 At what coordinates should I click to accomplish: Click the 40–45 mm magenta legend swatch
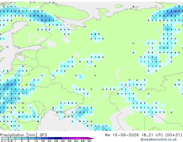(x=78, y=138)
